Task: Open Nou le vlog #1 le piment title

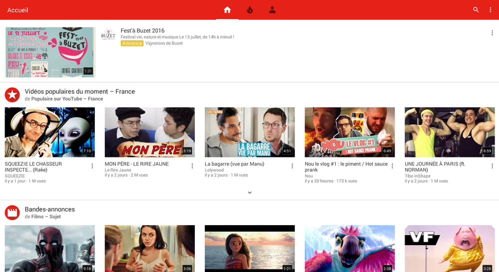Action: coord(346,166)
